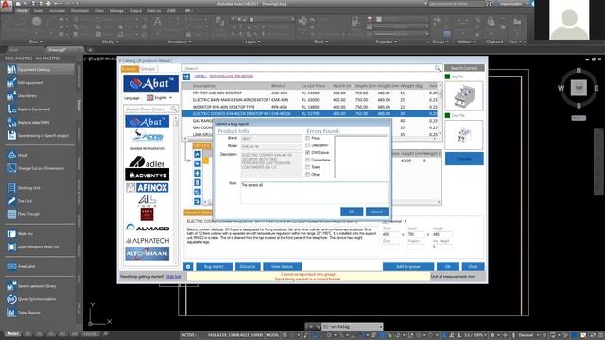Click the move-up arrow in the Options panel
Screen dimensions: 605x340
point(198,154)
